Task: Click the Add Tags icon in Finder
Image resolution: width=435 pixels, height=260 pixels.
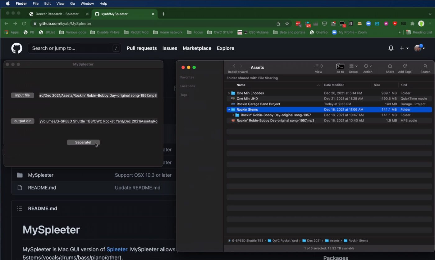Action: tap(405, 66)
